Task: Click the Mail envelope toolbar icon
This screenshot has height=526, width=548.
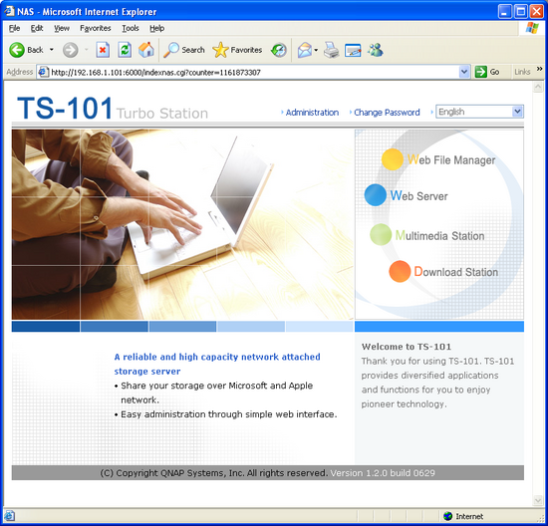Action: coord(305,50)
